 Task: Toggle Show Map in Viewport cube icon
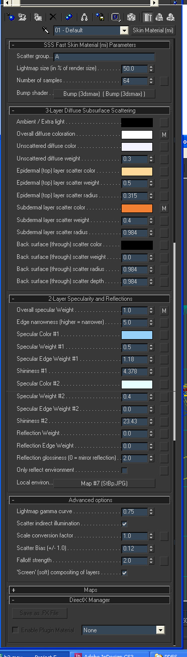coord(131,17)
